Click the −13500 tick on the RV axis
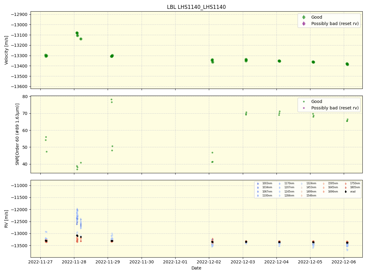367x275 pixels. coord(19,246)
